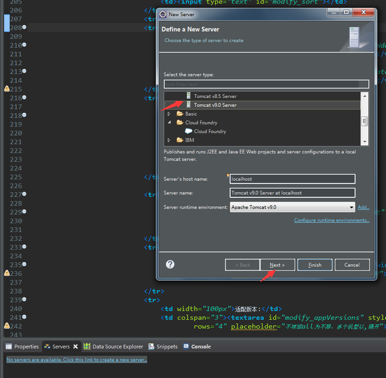Image resolution: width=386 pixels, height=378 pixels.
Task: Click the server list scrollbar thumb
Action: pyautogui.click(x=365, y=121)
